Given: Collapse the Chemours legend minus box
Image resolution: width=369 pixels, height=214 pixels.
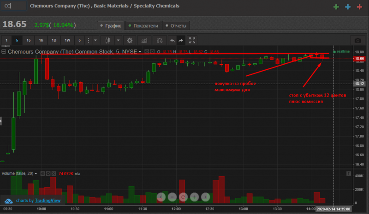Looking at the screenshot, I should [4, 51].
